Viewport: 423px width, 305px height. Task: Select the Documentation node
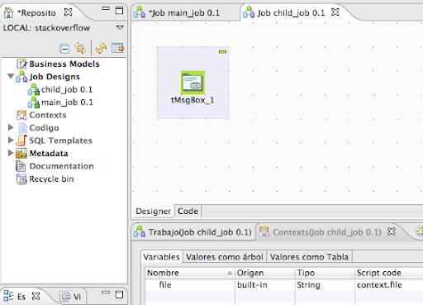point(61,166)
